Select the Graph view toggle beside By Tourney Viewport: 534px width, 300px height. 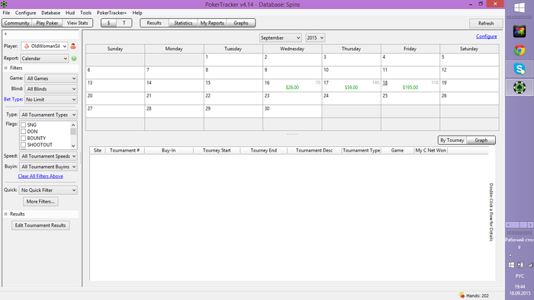click(x=481, y=140)
